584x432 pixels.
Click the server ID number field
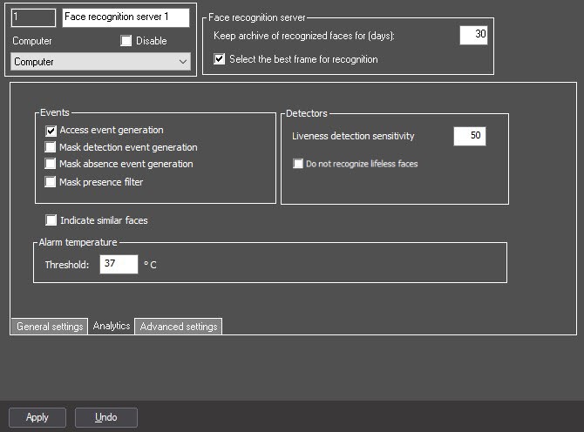tap(33, 17)
